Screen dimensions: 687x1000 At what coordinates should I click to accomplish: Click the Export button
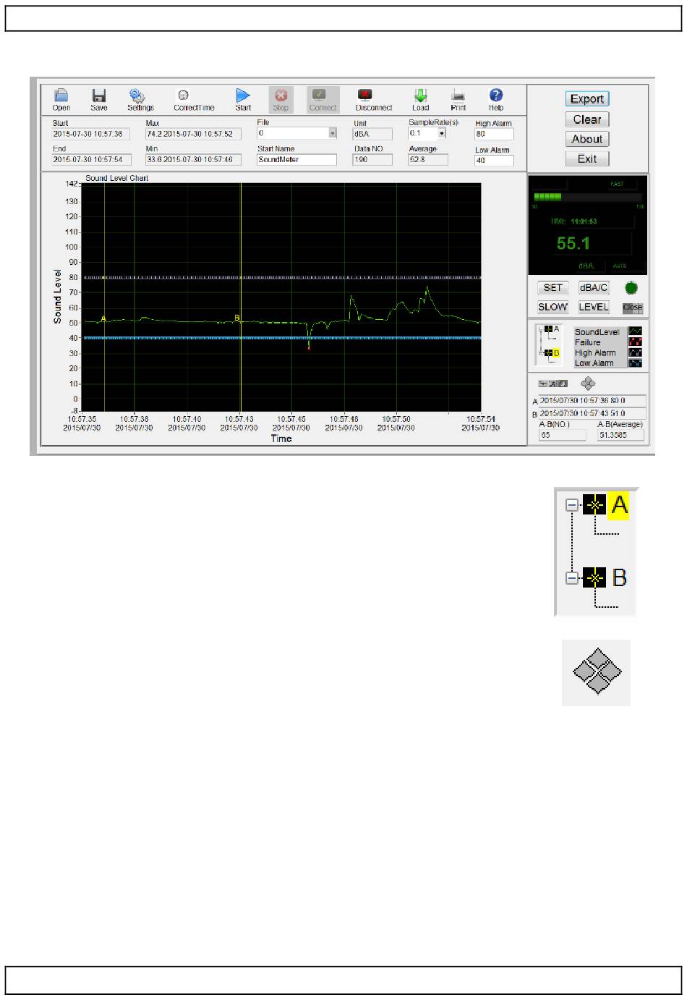click(587, 99)
